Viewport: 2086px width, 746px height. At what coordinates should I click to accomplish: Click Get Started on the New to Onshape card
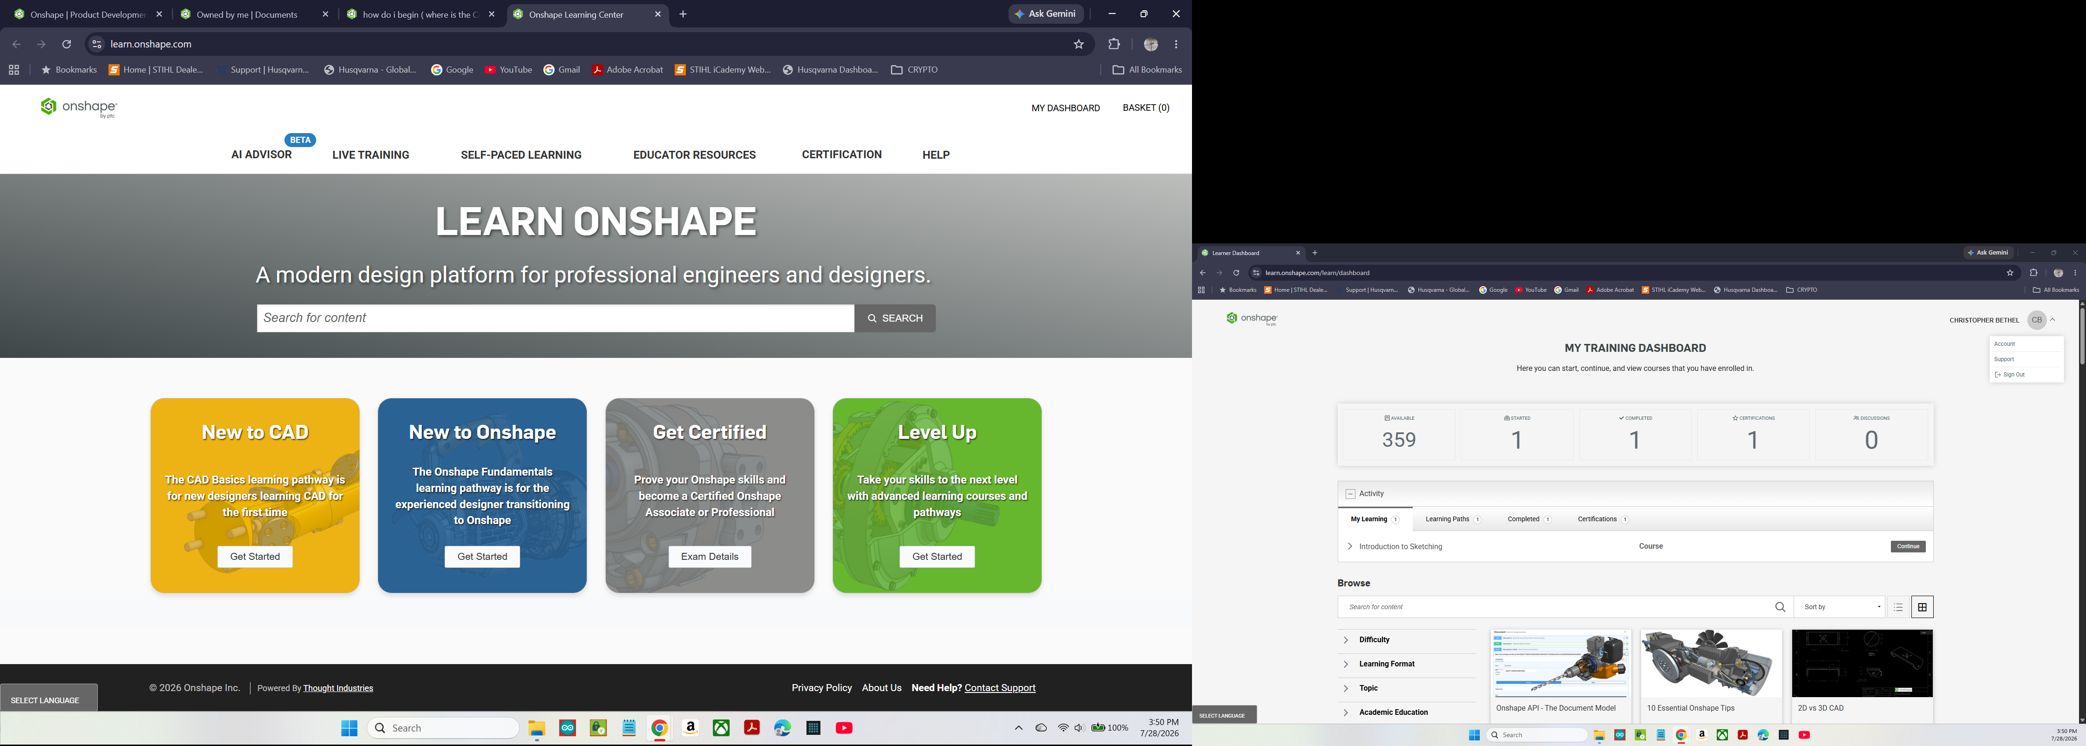point(483,557)
